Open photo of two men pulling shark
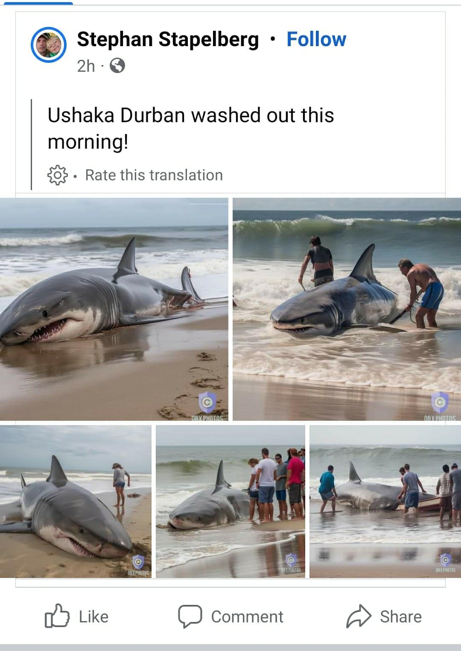The width and height of the screenshot is (461, 651). pos(347,309)
